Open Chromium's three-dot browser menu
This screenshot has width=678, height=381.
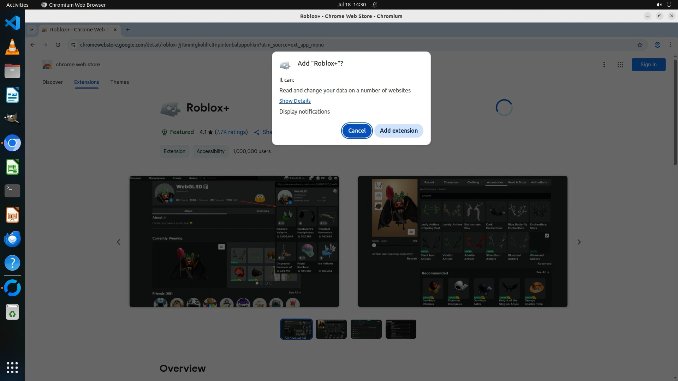[670, 45]
